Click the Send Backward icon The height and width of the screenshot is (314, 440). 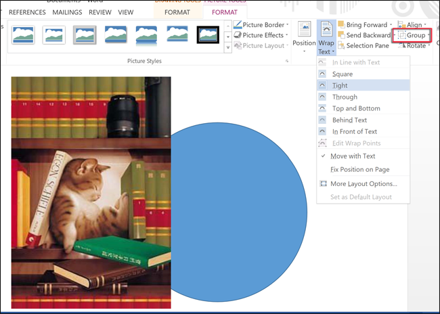tap(341, 35)
